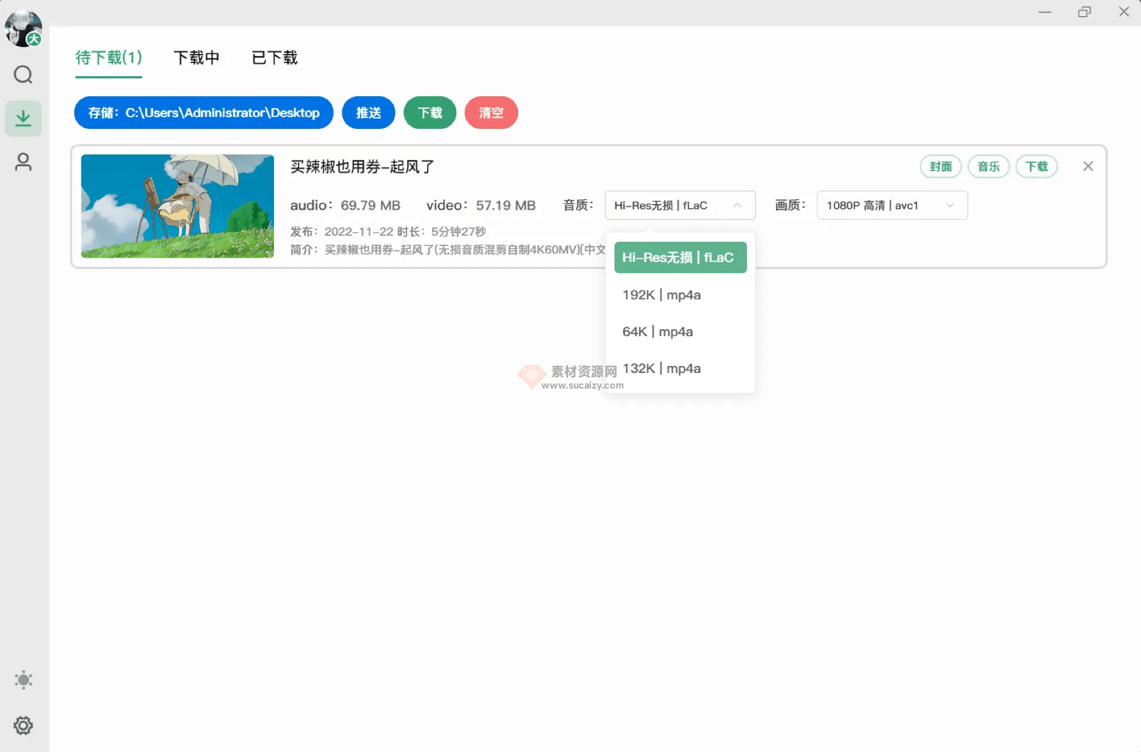The image size is (1141, 752).
Task: Open settings with the gear icon
Action: pos(23,725)
